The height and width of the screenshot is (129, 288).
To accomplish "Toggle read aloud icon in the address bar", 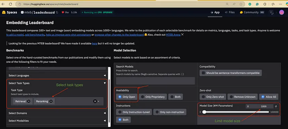I will (234, 4).
